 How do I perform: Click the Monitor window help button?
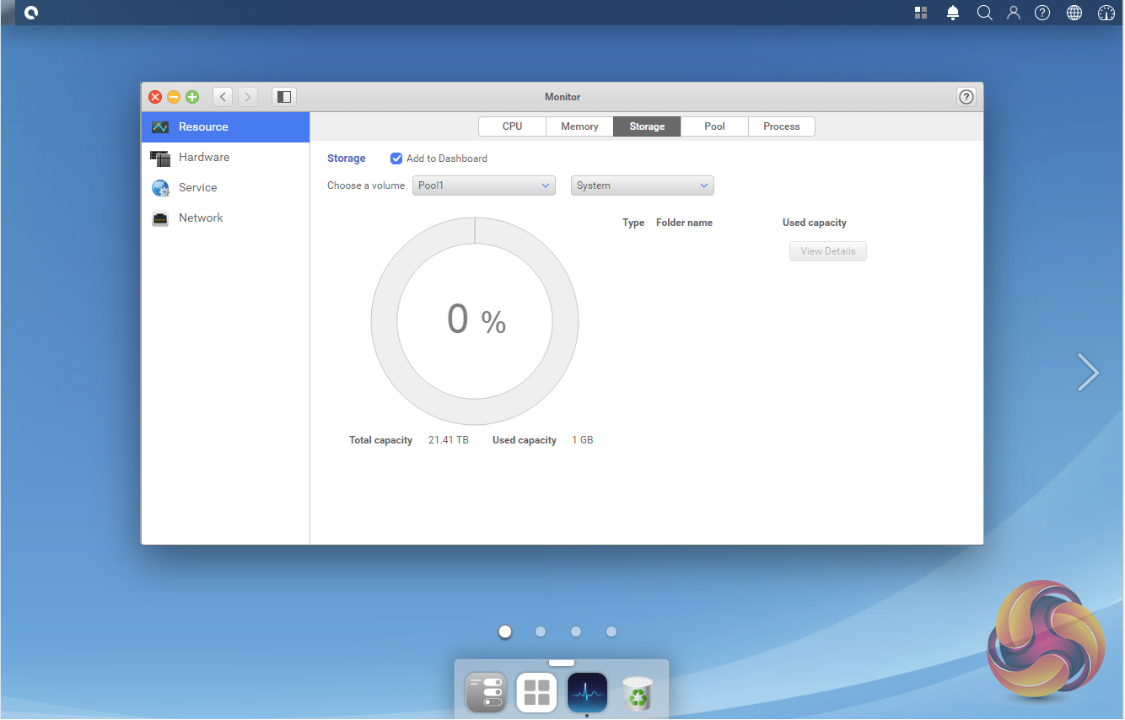[x=966, y=97]
